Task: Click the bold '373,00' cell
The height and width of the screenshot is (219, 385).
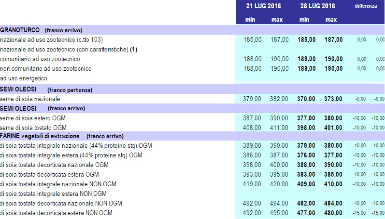Action: tap(333, 99)
